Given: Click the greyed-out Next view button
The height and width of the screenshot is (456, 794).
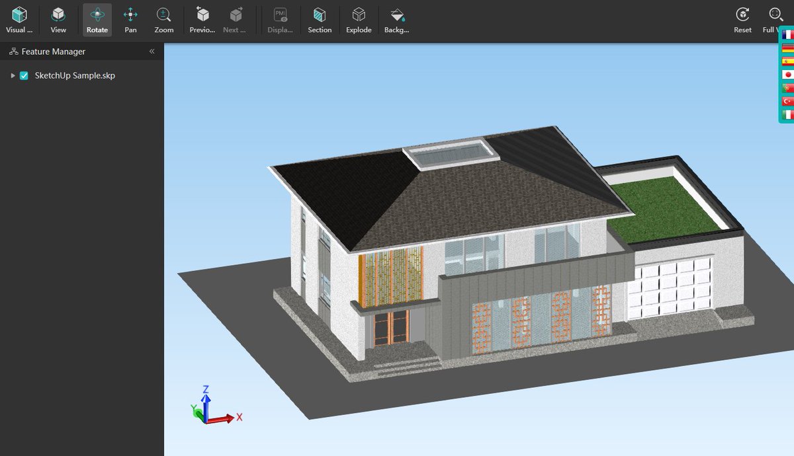Looking at the screenshot, I should pyautogui.click(x=236, y=20).
